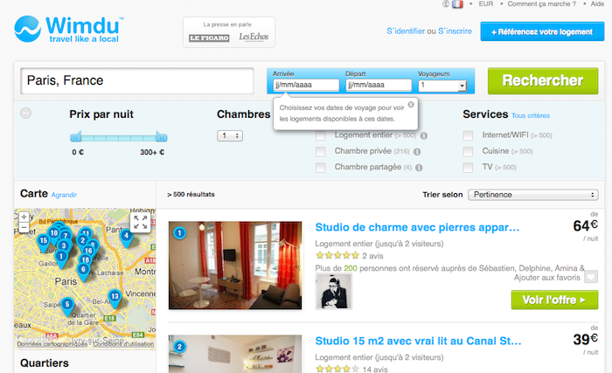612x373 pixels.
Task: Open the Voyageurs dropdown
Action: pos(442,85)
